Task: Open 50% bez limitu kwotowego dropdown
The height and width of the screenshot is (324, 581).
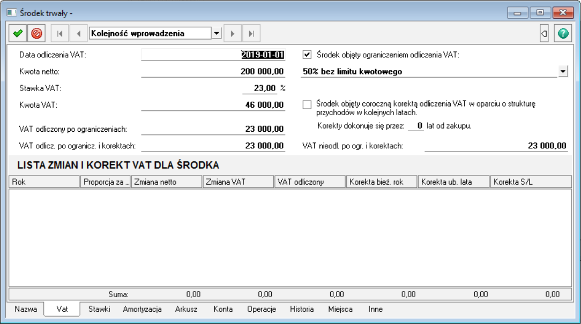Action: 563,71
